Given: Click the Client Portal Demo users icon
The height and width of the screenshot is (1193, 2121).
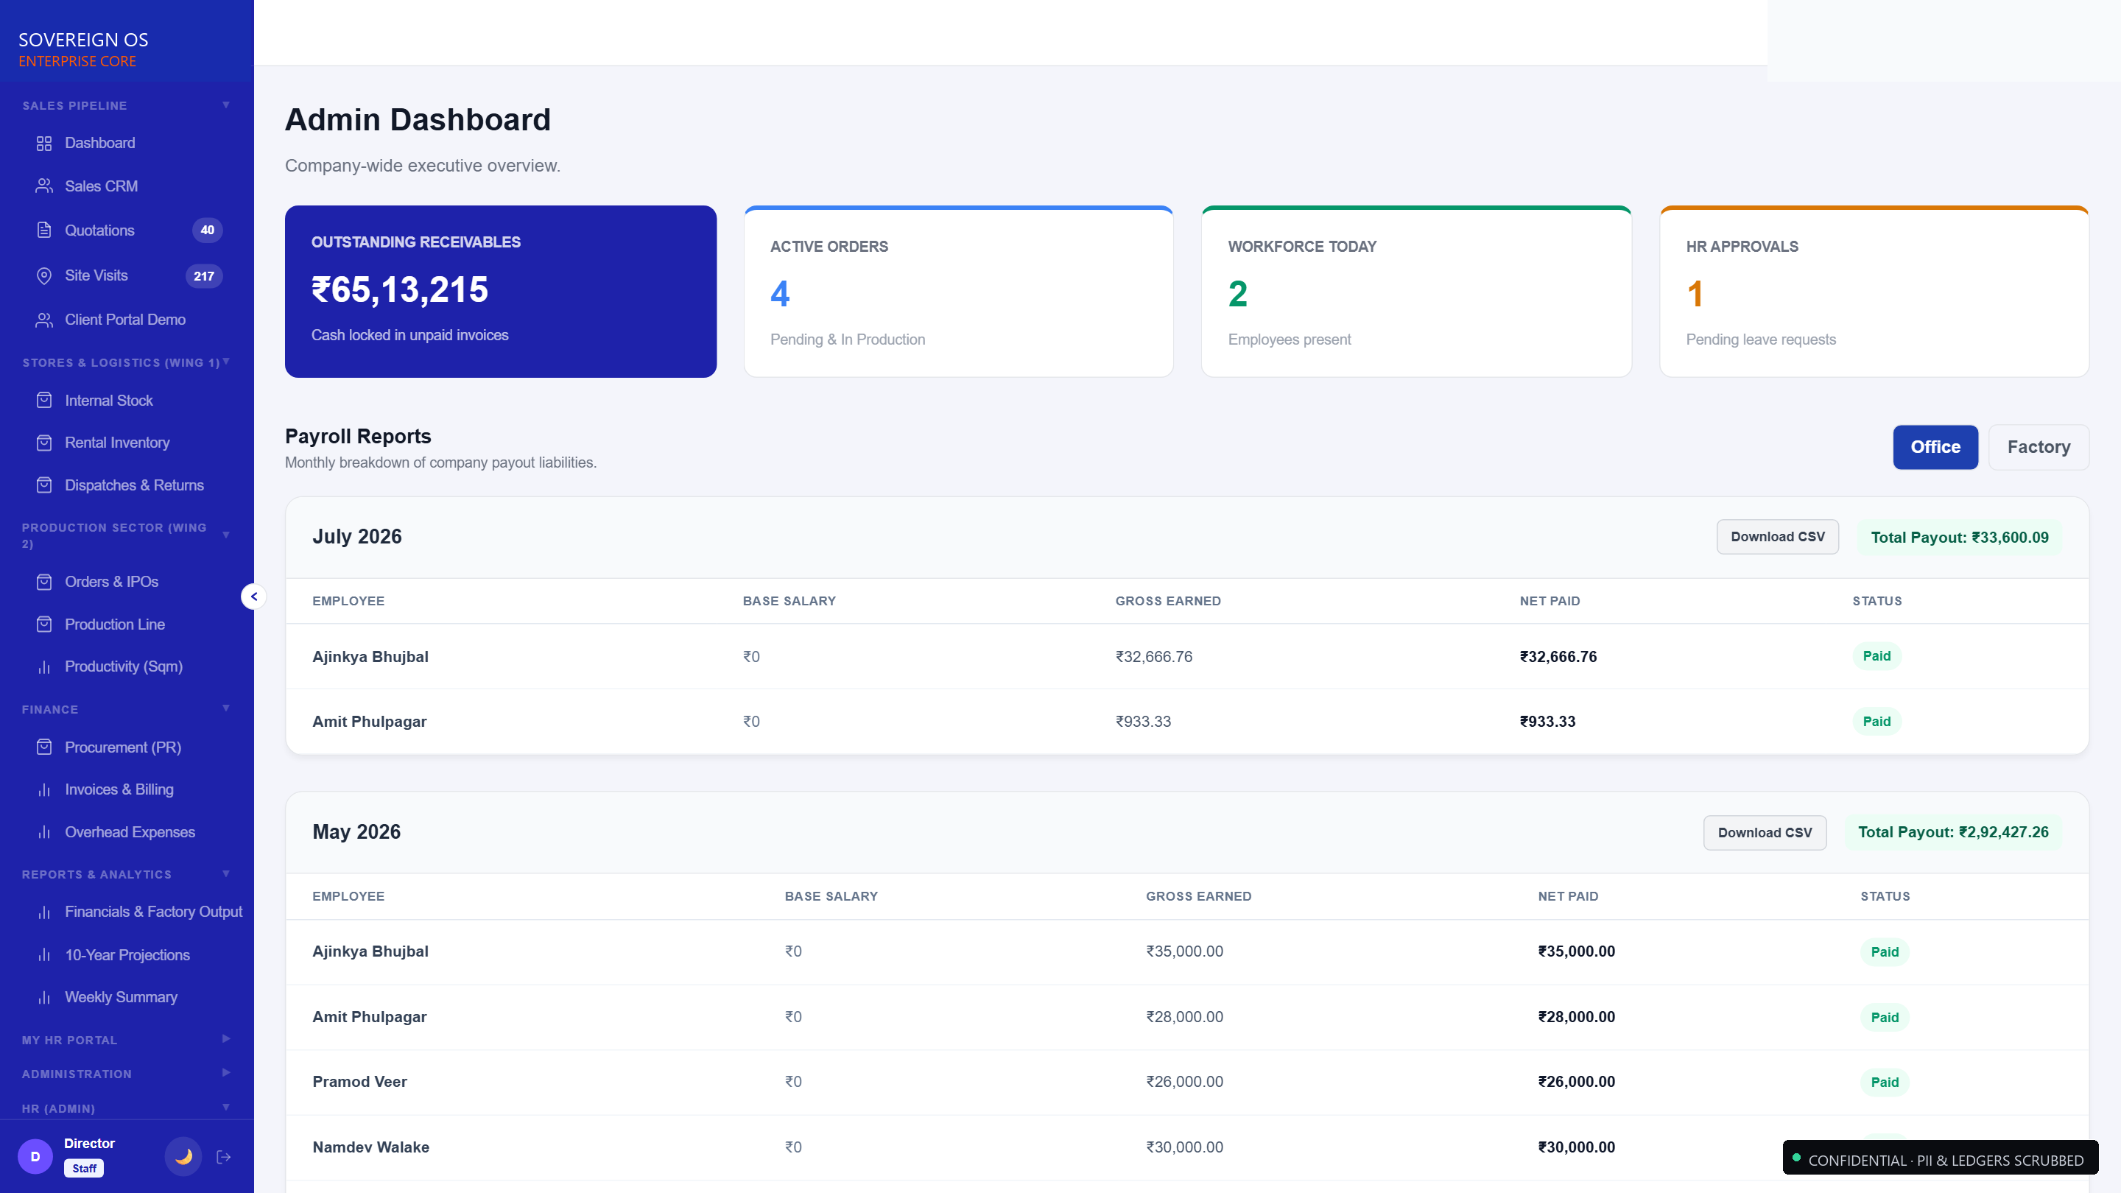Looking at the screenshot, I should tap(44, 320).
